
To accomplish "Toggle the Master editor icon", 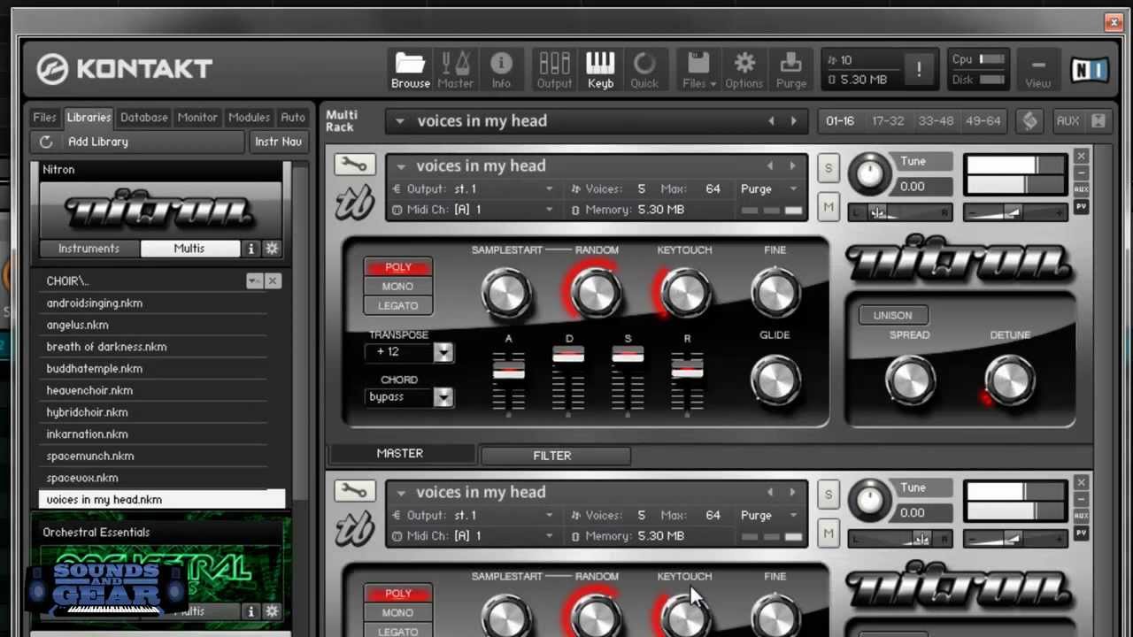I will click(456, 70).
